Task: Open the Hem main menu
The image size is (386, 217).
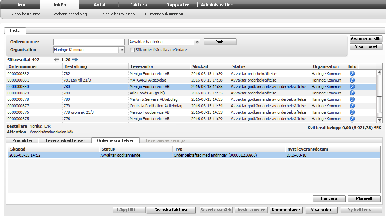Action: pyautogui.click(x=20, y=5)
